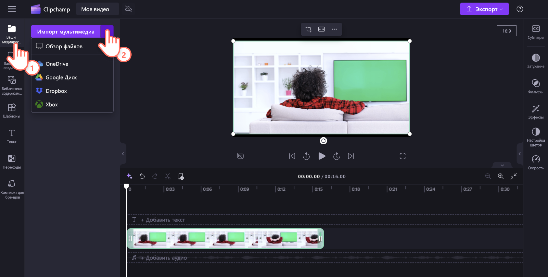This screenshot has height=277, width=548.
Task: Skip to end of video
Action: (351, 156)
